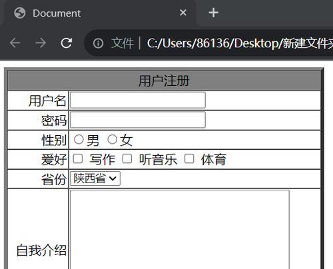This screenshot has width=333, height=269.
Task: Select the 女 radio button
Action: pyautogui.click(x=112, y=140)
